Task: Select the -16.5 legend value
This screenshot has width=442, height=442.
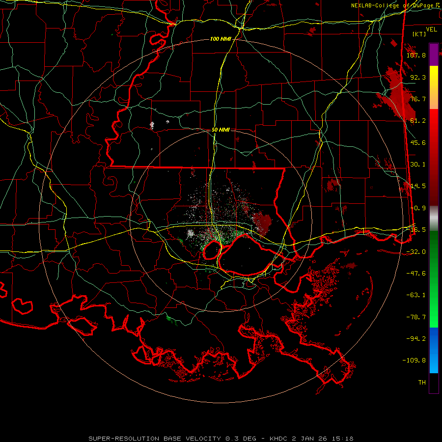Action: (x=416, y=230)
